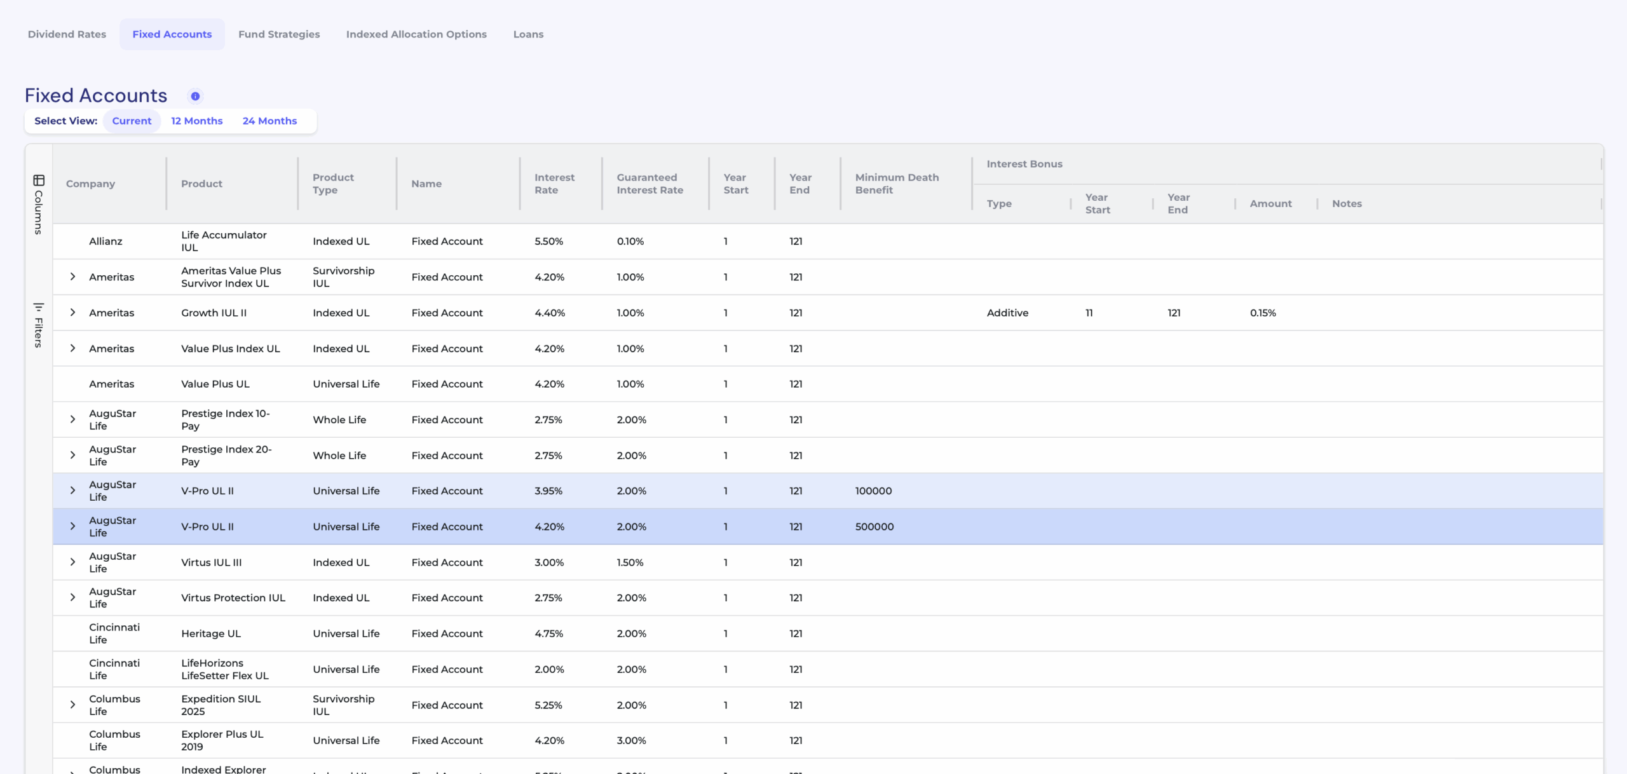Sort by Interest Rate column header
The height and width of the screenshot is (774, 1627).
coord(554,184)
